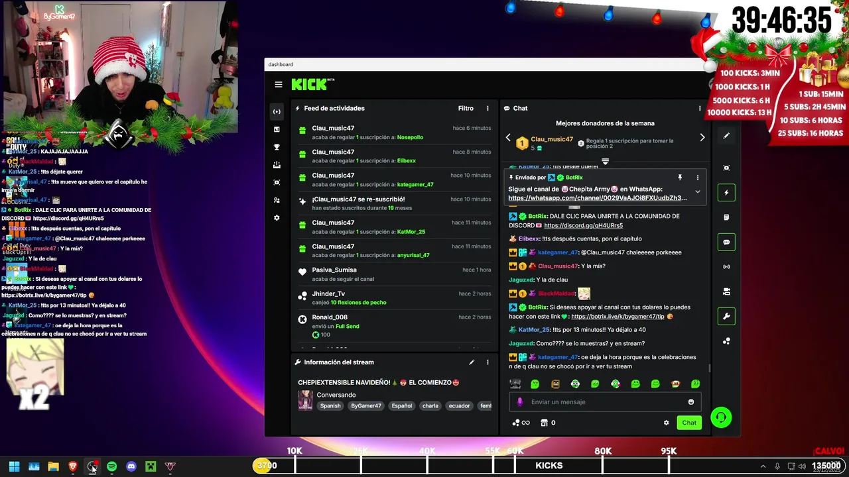Open Información del stream three-dot menu
The image size is (849, 477).
488,362
